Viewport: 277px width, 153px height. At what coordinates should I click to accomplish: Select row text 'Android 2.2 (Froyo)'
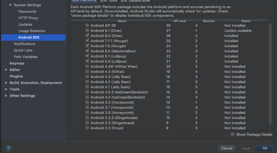tap(107, 128)
